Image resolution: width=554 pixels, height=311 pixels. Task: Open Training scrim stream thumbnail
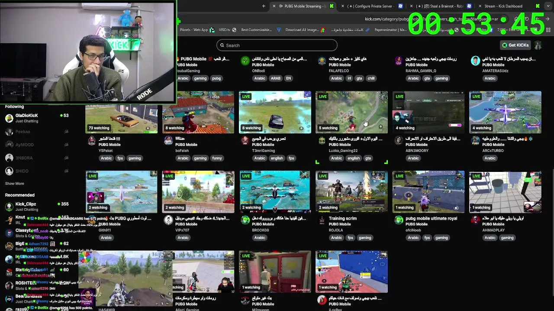coord(351,192)
